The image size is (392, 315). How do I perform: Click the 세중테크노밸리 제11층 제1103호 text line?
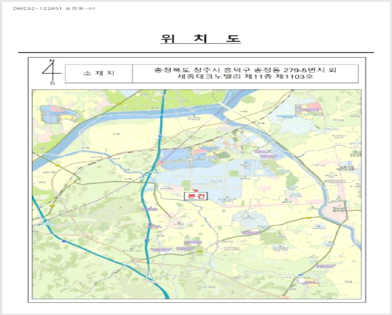click(245, 77)
